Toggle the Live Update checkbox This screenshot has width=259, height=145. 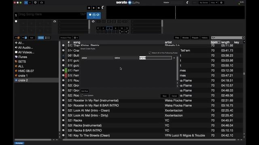click(82, 95)
